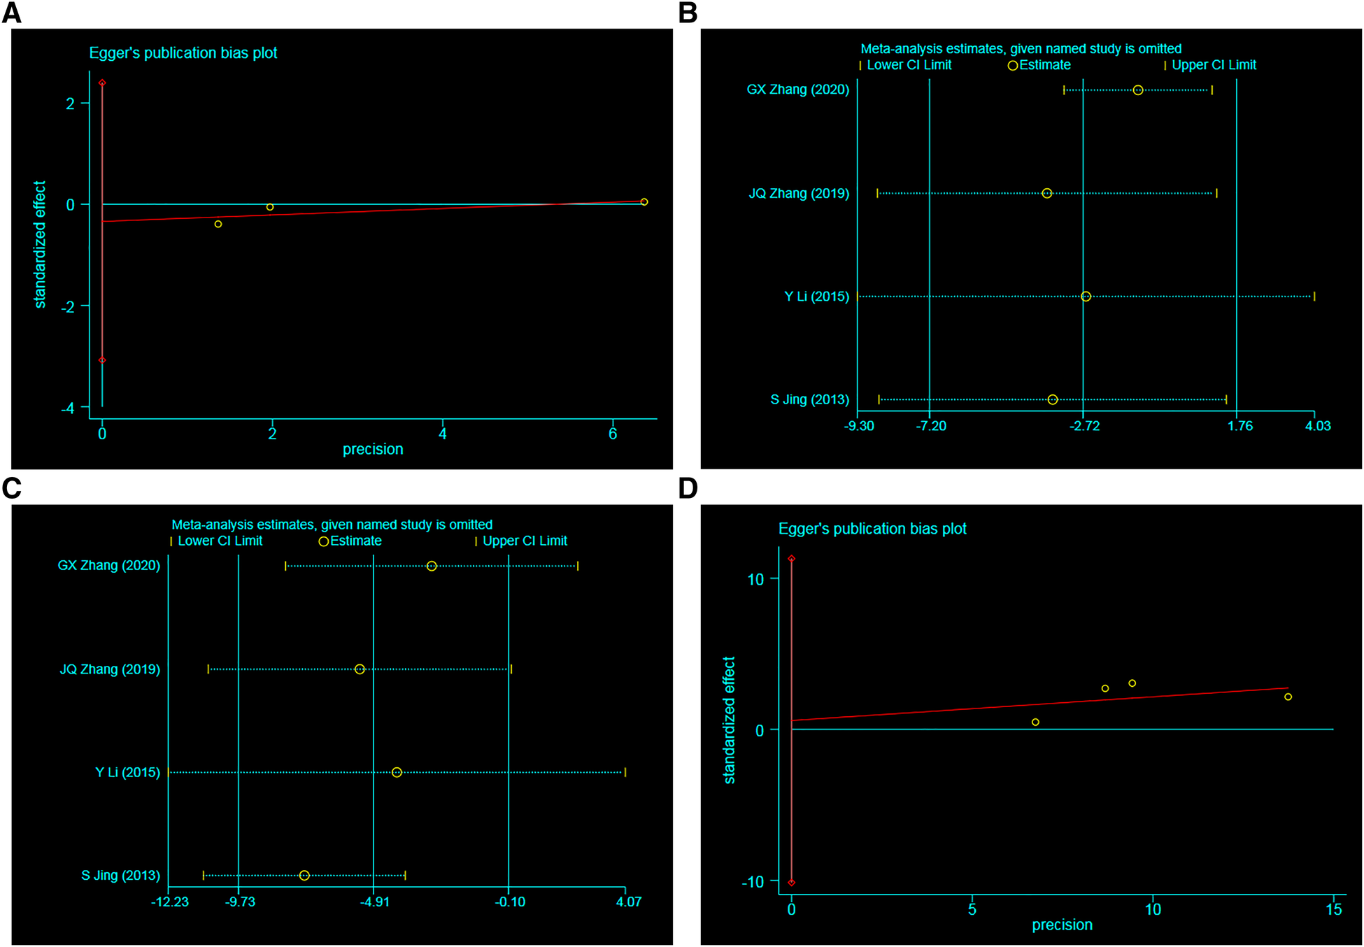Click the rightmost yellow data point in panel A
1364x947 pixels.
point(644,202)
